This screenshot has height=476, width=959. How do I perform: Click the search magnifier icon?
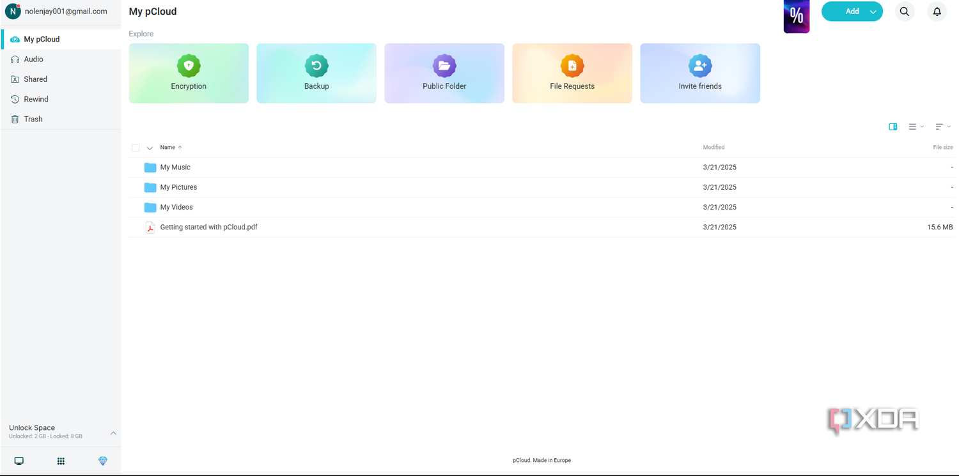pyautogui.click(x=905, y=12)
